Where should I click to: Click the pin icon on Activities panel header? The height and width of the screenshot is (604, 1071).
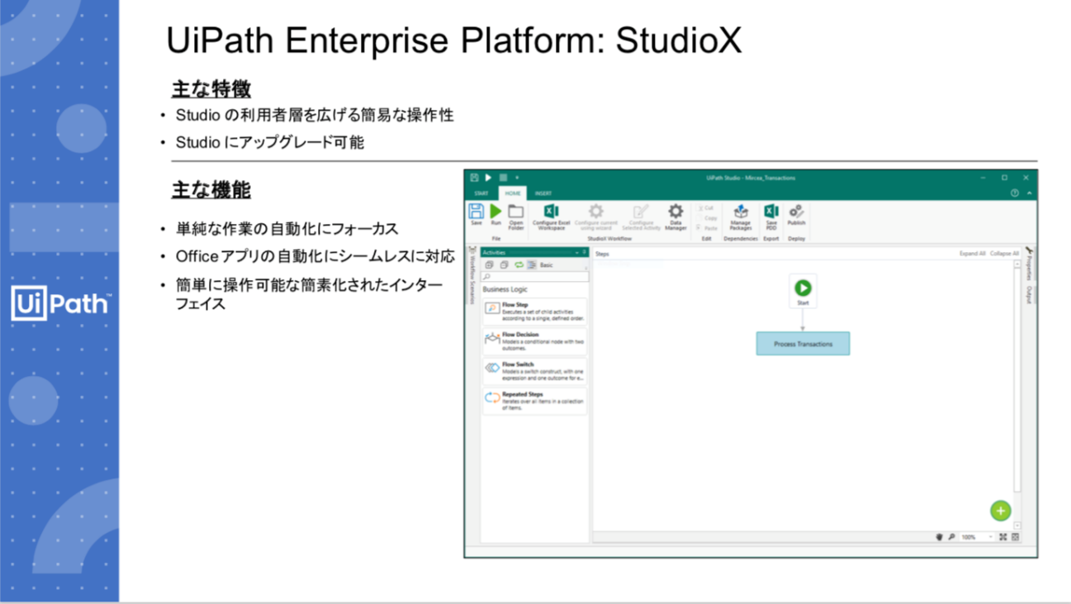coord(585,253)
